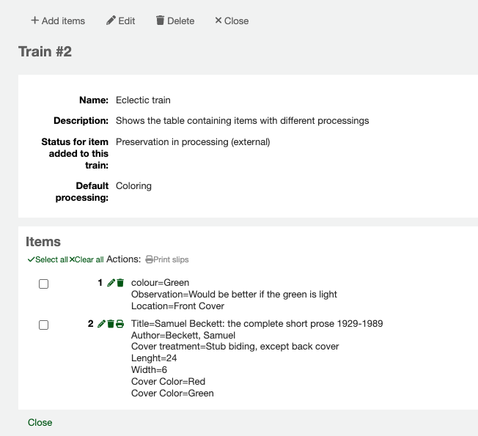Click the trash delete icon for item 2
Image resolution: width=478 pixels, height=436 pixels.
click(x=111, y=324)
